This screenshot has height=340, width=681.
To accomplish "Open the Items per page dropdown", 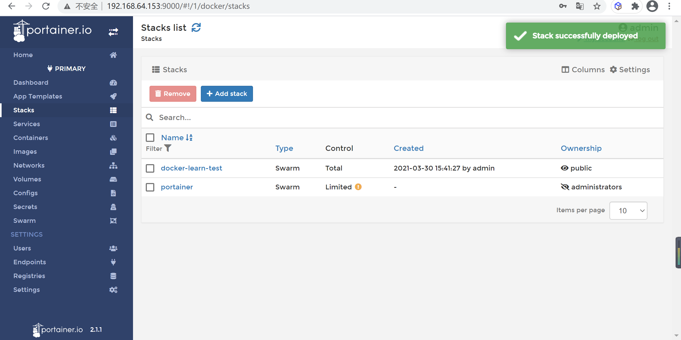I will (x=628, y=211).
